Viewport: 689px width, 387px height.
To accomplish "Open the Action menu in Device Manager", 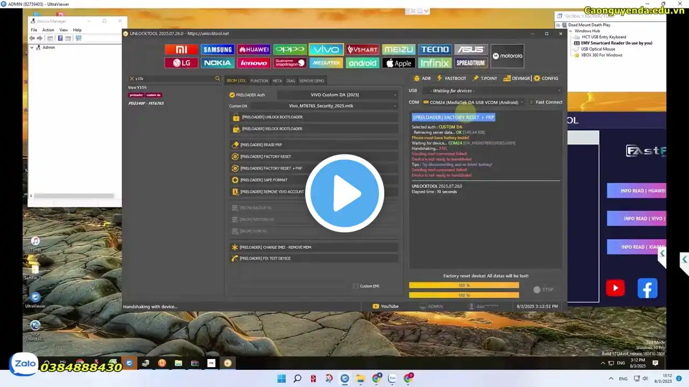I will [x=48, y=30].
